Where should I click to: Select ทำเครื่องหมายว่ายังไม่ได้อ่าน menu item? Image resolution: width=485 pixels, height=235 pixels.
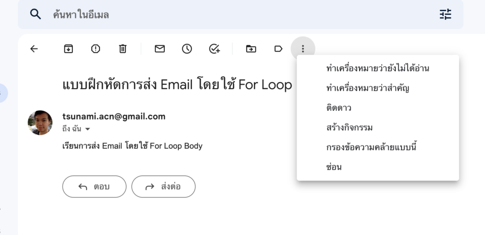(377, 68)
